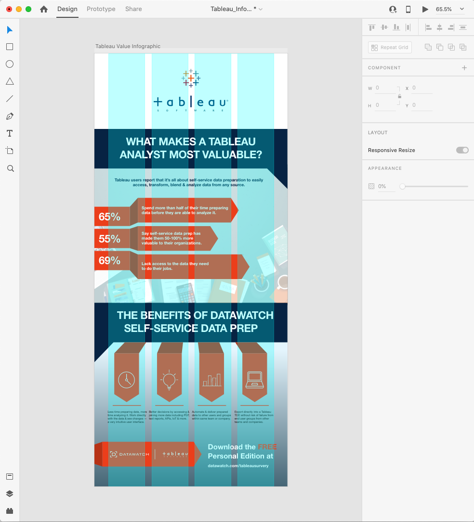Click the X position input field
The width and height of the screenshot is (474, 522).
[422, 88]
